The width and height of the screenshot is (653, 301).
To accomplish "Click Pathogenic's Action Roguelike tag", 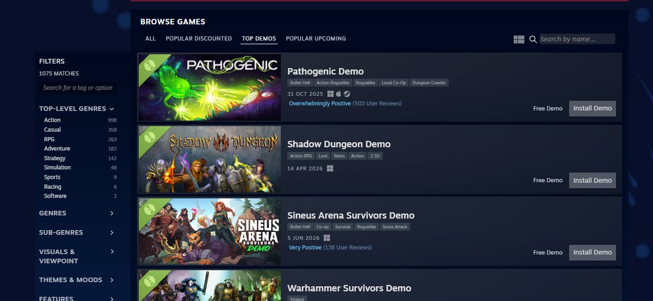I will click(333, 83).
